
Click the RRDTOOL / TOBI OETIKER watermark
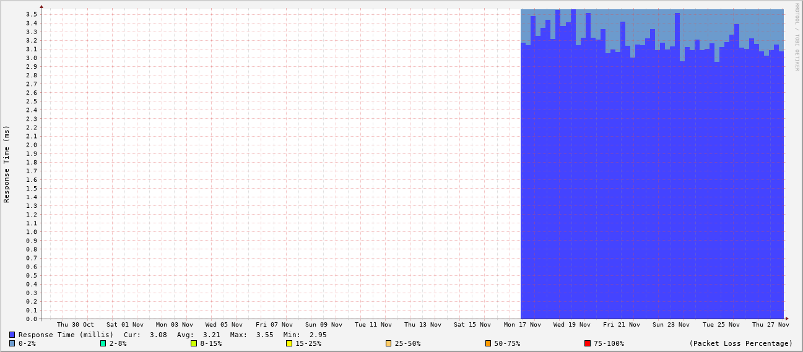coord(797,37)
